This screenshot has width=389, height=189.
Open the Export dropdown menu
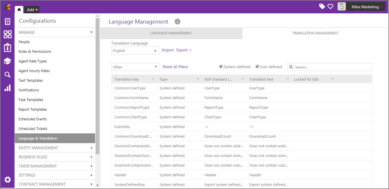pyautogui.click(x=184, y=50)
